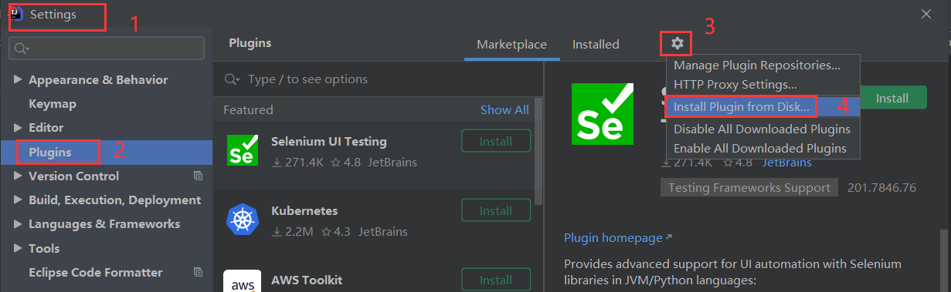Click the Kubernetes 2.2M downloads text
Viewport: 951px width, 292px height.
(292, 231)
